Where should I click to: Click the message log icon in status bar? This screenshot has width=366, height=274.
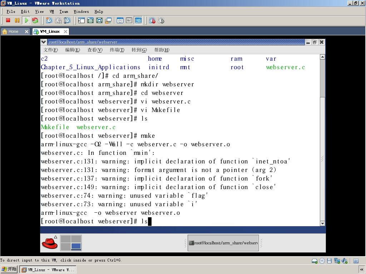click(356, 261)
